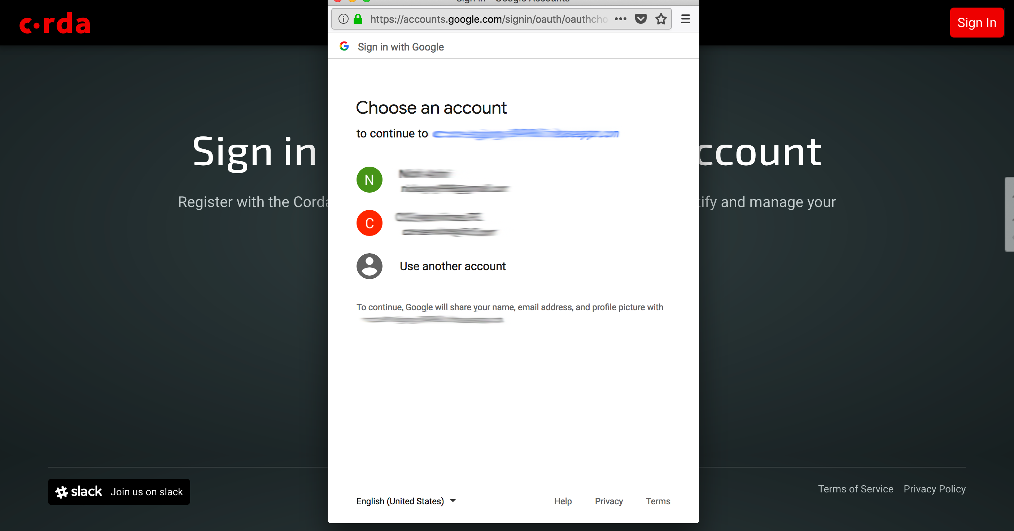Open the page actions three-dot menu
This screenshot has height=531, width=1014.
[x=620, y=19]
